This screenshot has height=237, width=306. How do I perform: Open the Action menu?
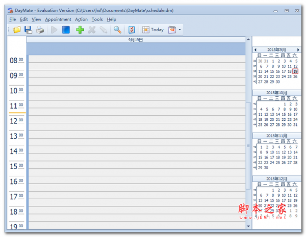[x=82, y=19]
